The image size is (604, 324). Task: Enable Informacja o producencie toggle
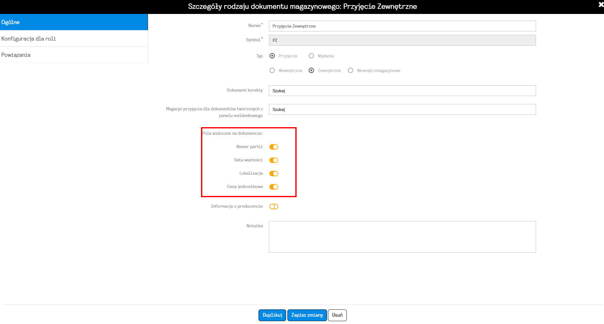tap(274, 206)
